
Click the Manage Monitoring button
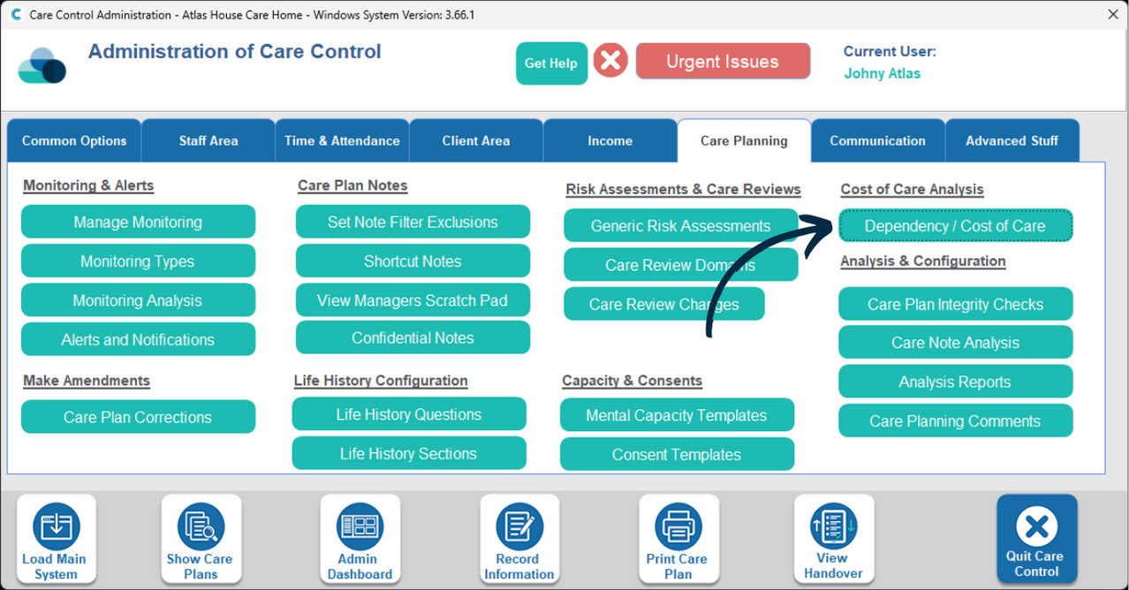point(138,223)
